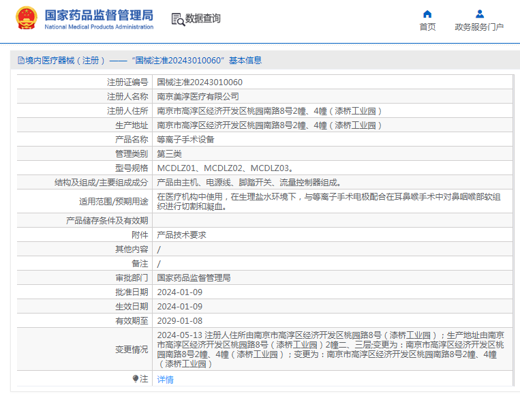
Task: Select product name 等离子手术设备
Action: pyautogui.click(x=185, y=140)
